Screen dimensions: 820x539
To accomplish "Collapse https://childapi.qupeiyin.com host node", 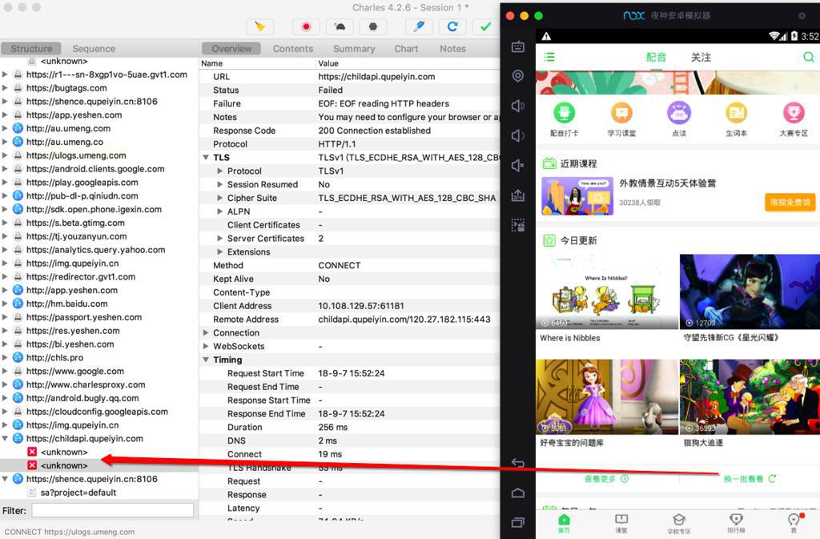I will [x=5, y=439].
